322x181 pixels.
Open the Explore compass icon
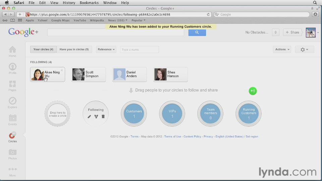(12, 102)
